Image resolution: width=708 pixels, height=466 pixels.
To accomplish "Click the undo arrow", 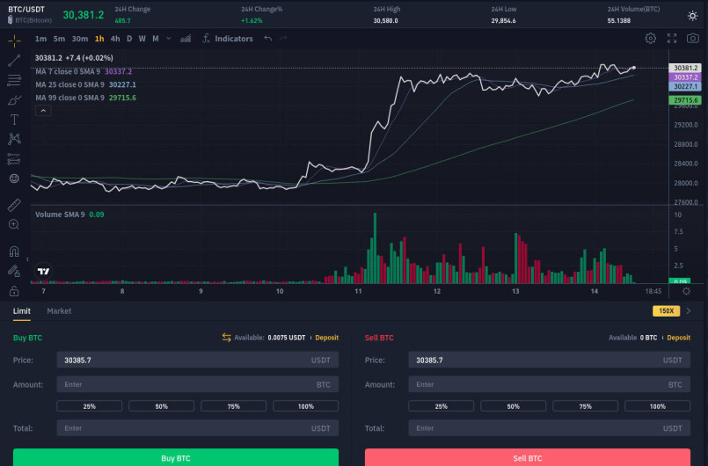I will (x=267, y=39).
